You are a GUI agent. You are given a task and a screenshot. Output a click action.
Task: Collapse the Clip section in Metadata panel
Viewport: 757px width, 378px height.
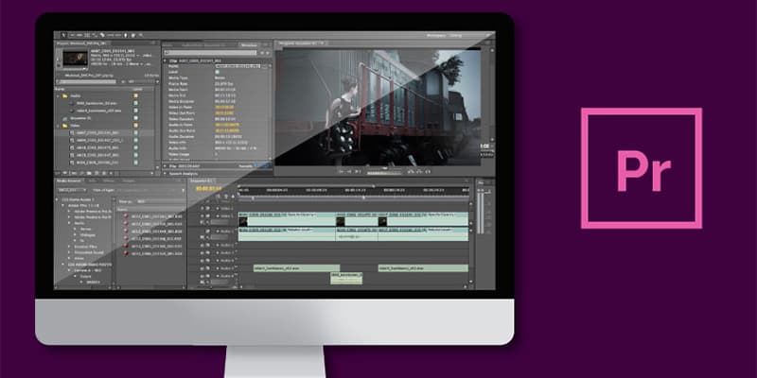pos(165,61)
